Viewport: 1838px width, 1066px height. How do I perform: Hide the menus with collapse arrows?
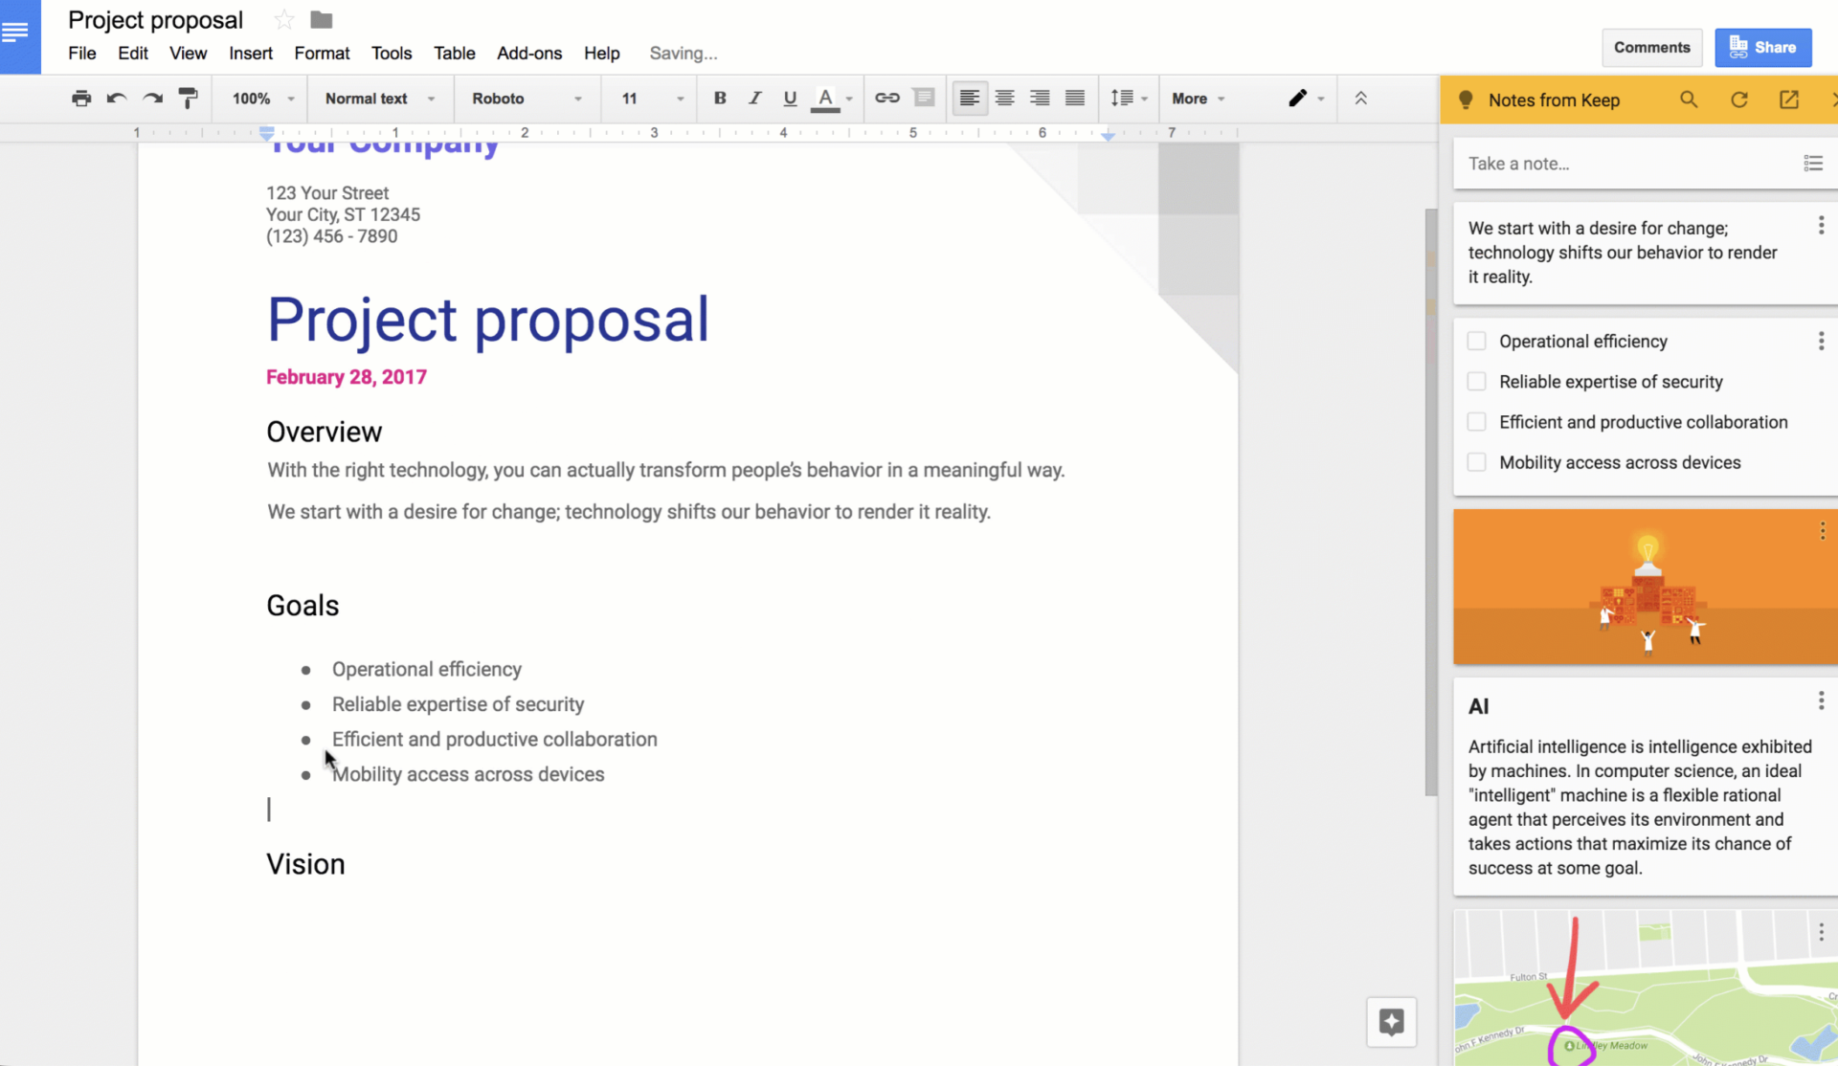pos(1360,99)
